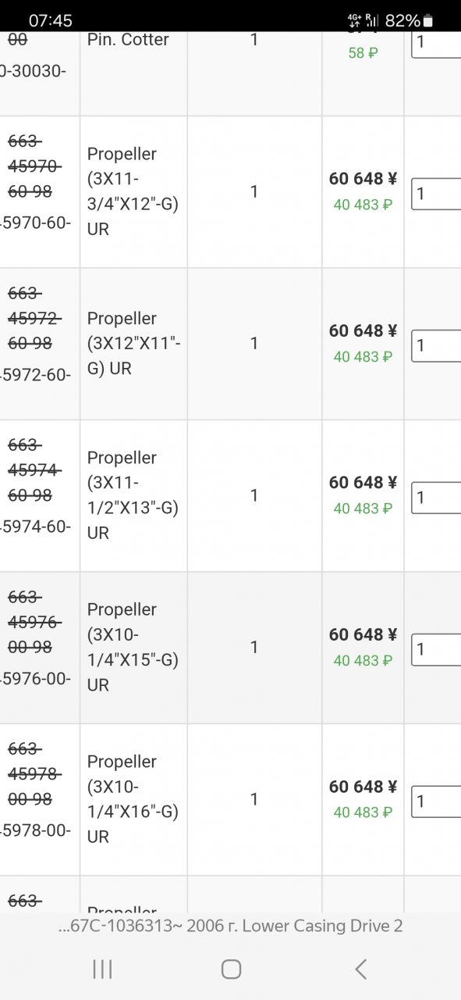Screen dimensions: 461x1000
Task: Tap the Android back arrow icon
Action: [360, 970]
